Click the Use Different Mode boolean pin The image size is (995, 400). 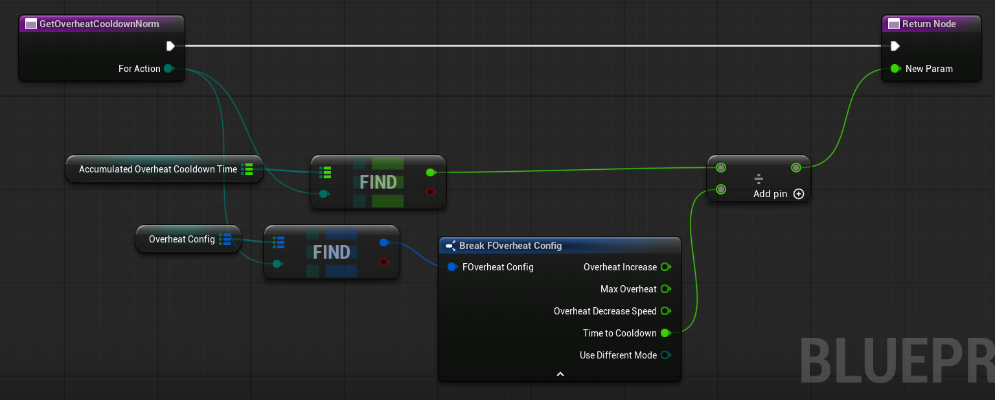pyautogui.click(x=665, y=355)
